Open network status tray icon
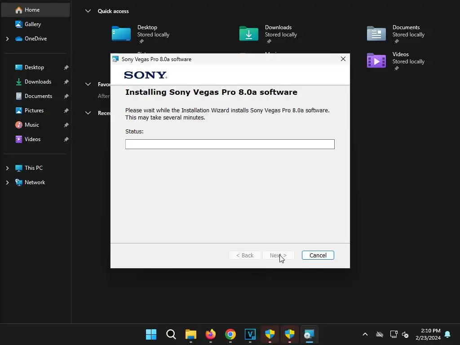Image resolution: width=460 pixels, height=345 pixels. pos(394,334)
